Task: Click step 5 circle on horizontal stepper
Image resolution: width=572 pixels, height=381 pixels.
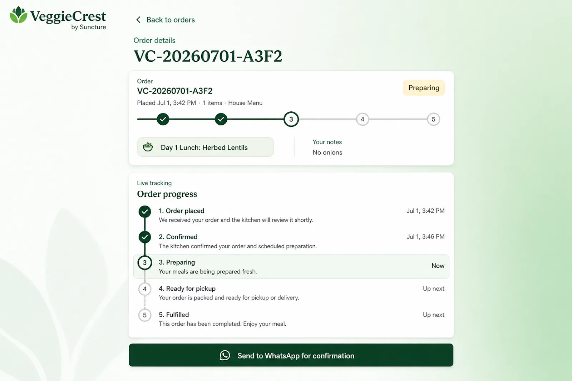Action: click(434, 119)
